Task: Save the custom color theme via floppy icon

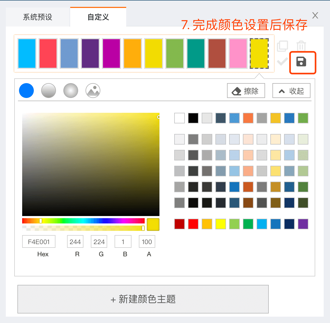Action: point(301,62)
